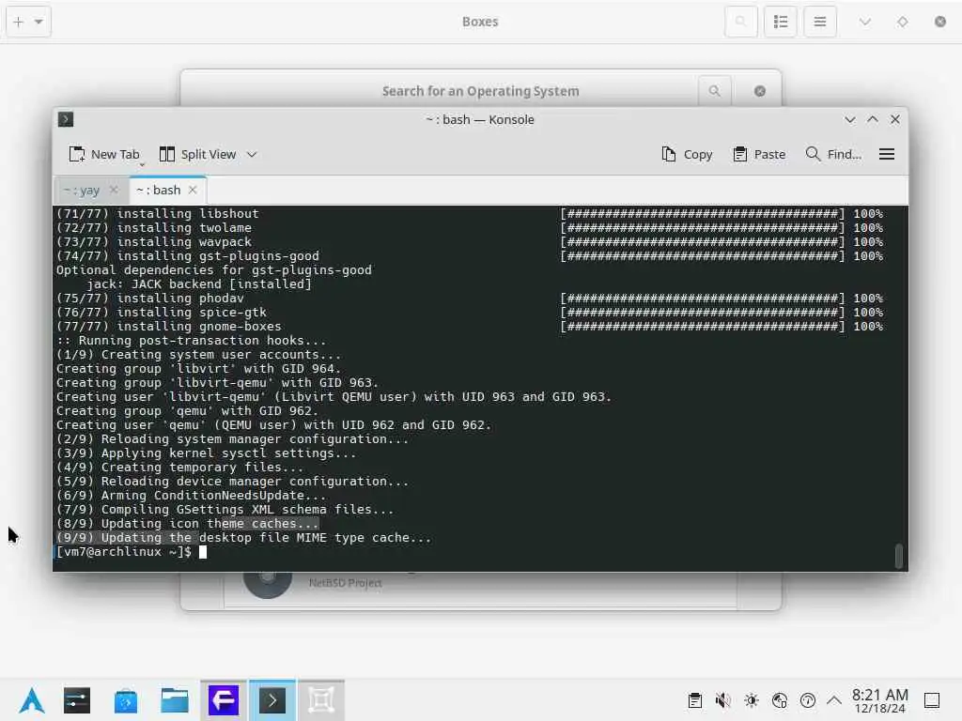Launch Discover software center from taskbar
The height and width of the screenshot is (721, 962).
coord(126,700)
